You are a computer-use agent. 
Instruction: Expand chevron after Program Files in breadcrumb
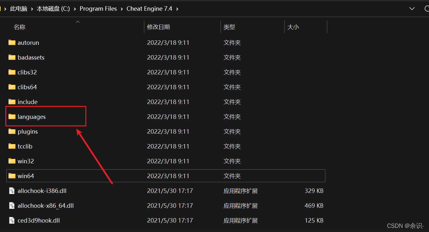click(122, 9)
